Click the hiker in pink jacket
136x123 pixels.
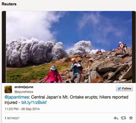(x=53, y=74)
